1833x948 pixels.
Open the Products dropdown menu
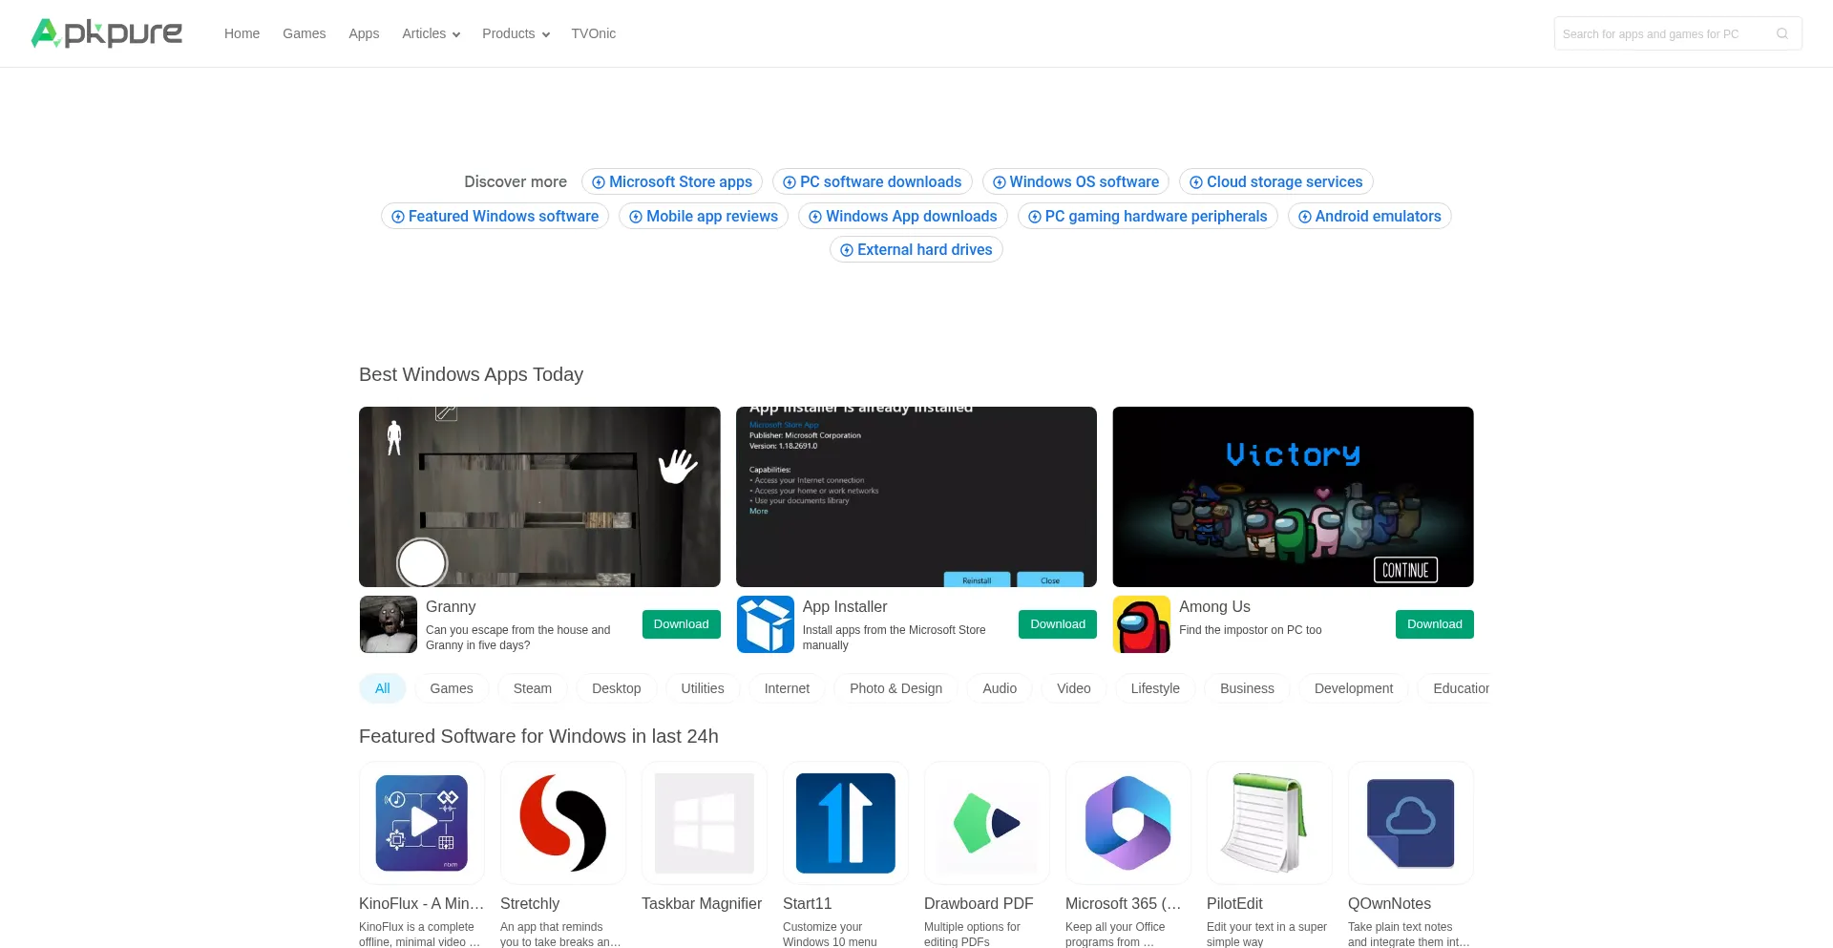click(x=515, y=33)
